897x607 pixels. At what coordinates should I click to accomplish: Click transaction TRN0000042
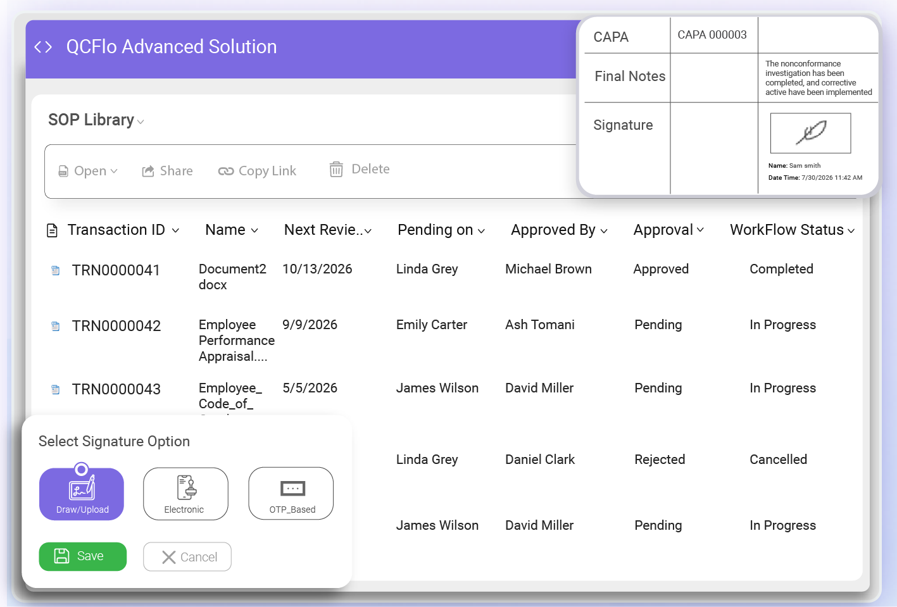116,326
